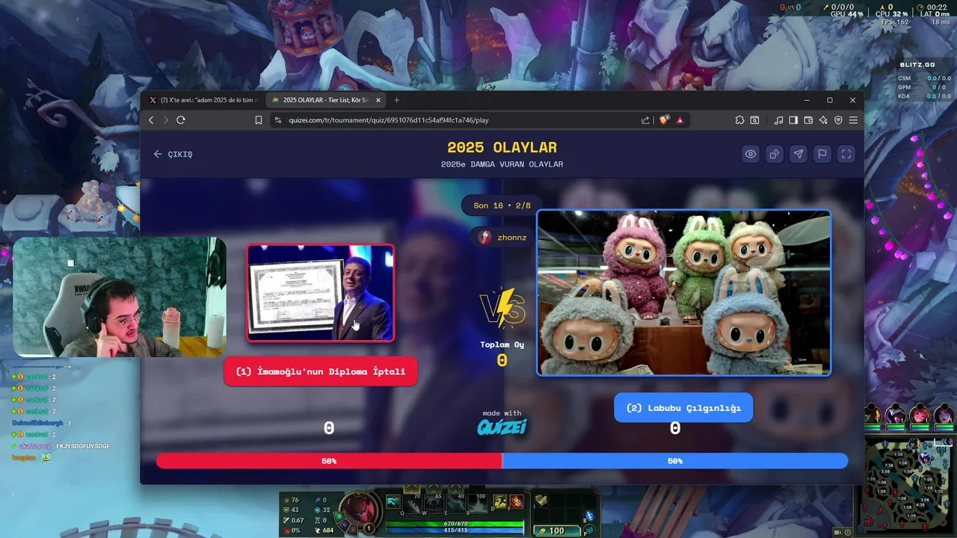This screenshot has height=538, width=957.
Task: Toggle the eye visibility button in quiz header
Action: click(751, 154)
